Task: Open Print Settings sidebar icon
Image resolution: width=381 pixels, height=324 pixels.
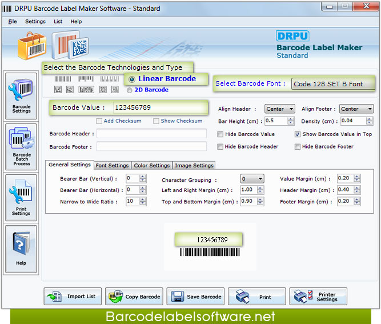Action: [21, 198]
